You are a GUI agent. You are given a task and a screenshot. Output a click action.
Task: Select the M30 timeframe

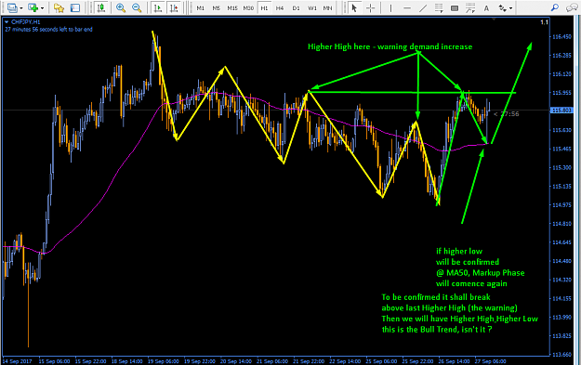coord(248,7)
